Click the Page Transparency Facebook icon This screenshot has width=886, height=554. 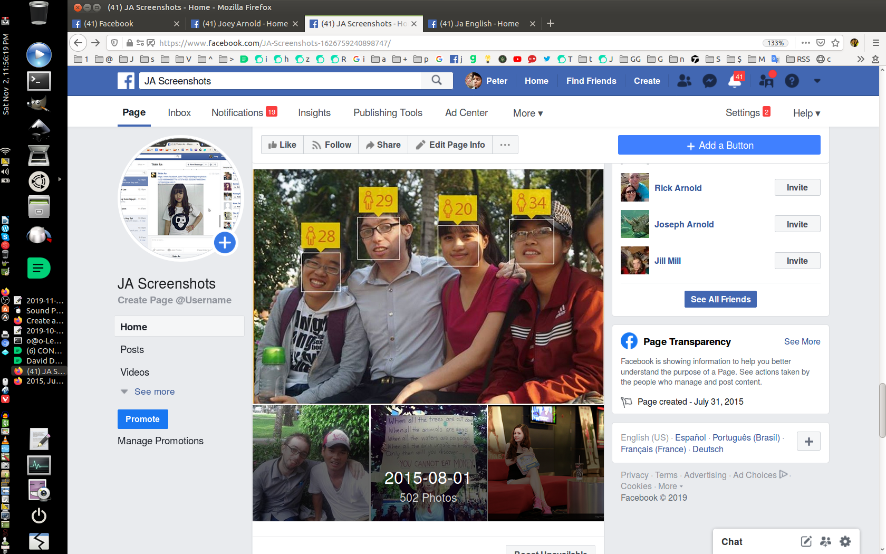point(629,341)
